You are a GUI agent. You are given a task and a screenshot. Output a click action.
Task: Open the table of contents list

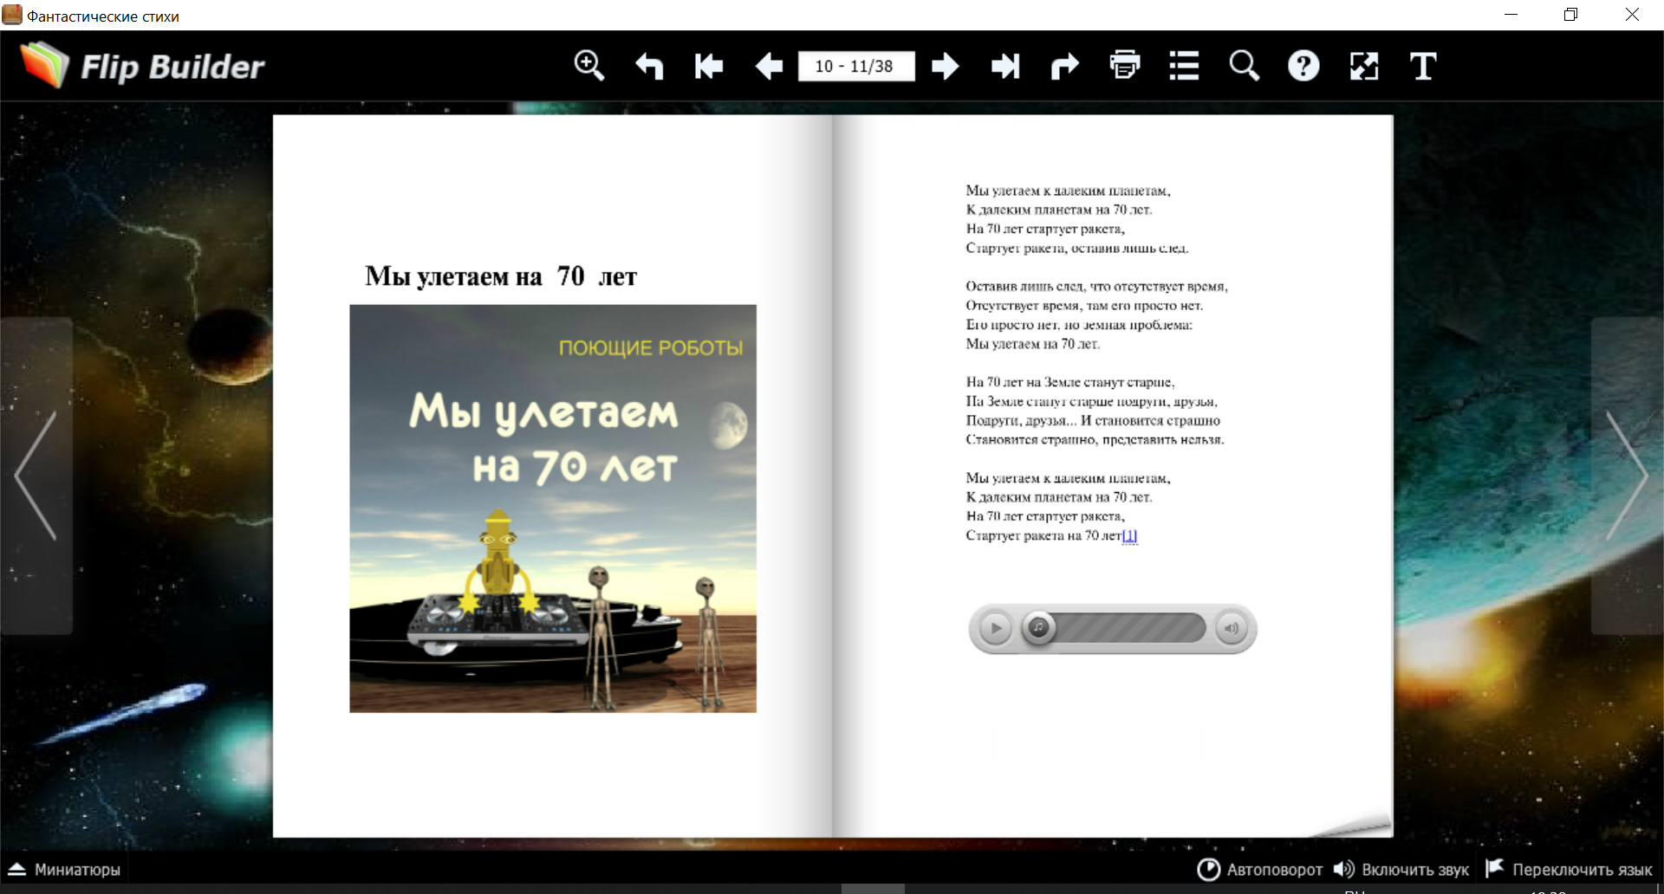click(1184, 66)
